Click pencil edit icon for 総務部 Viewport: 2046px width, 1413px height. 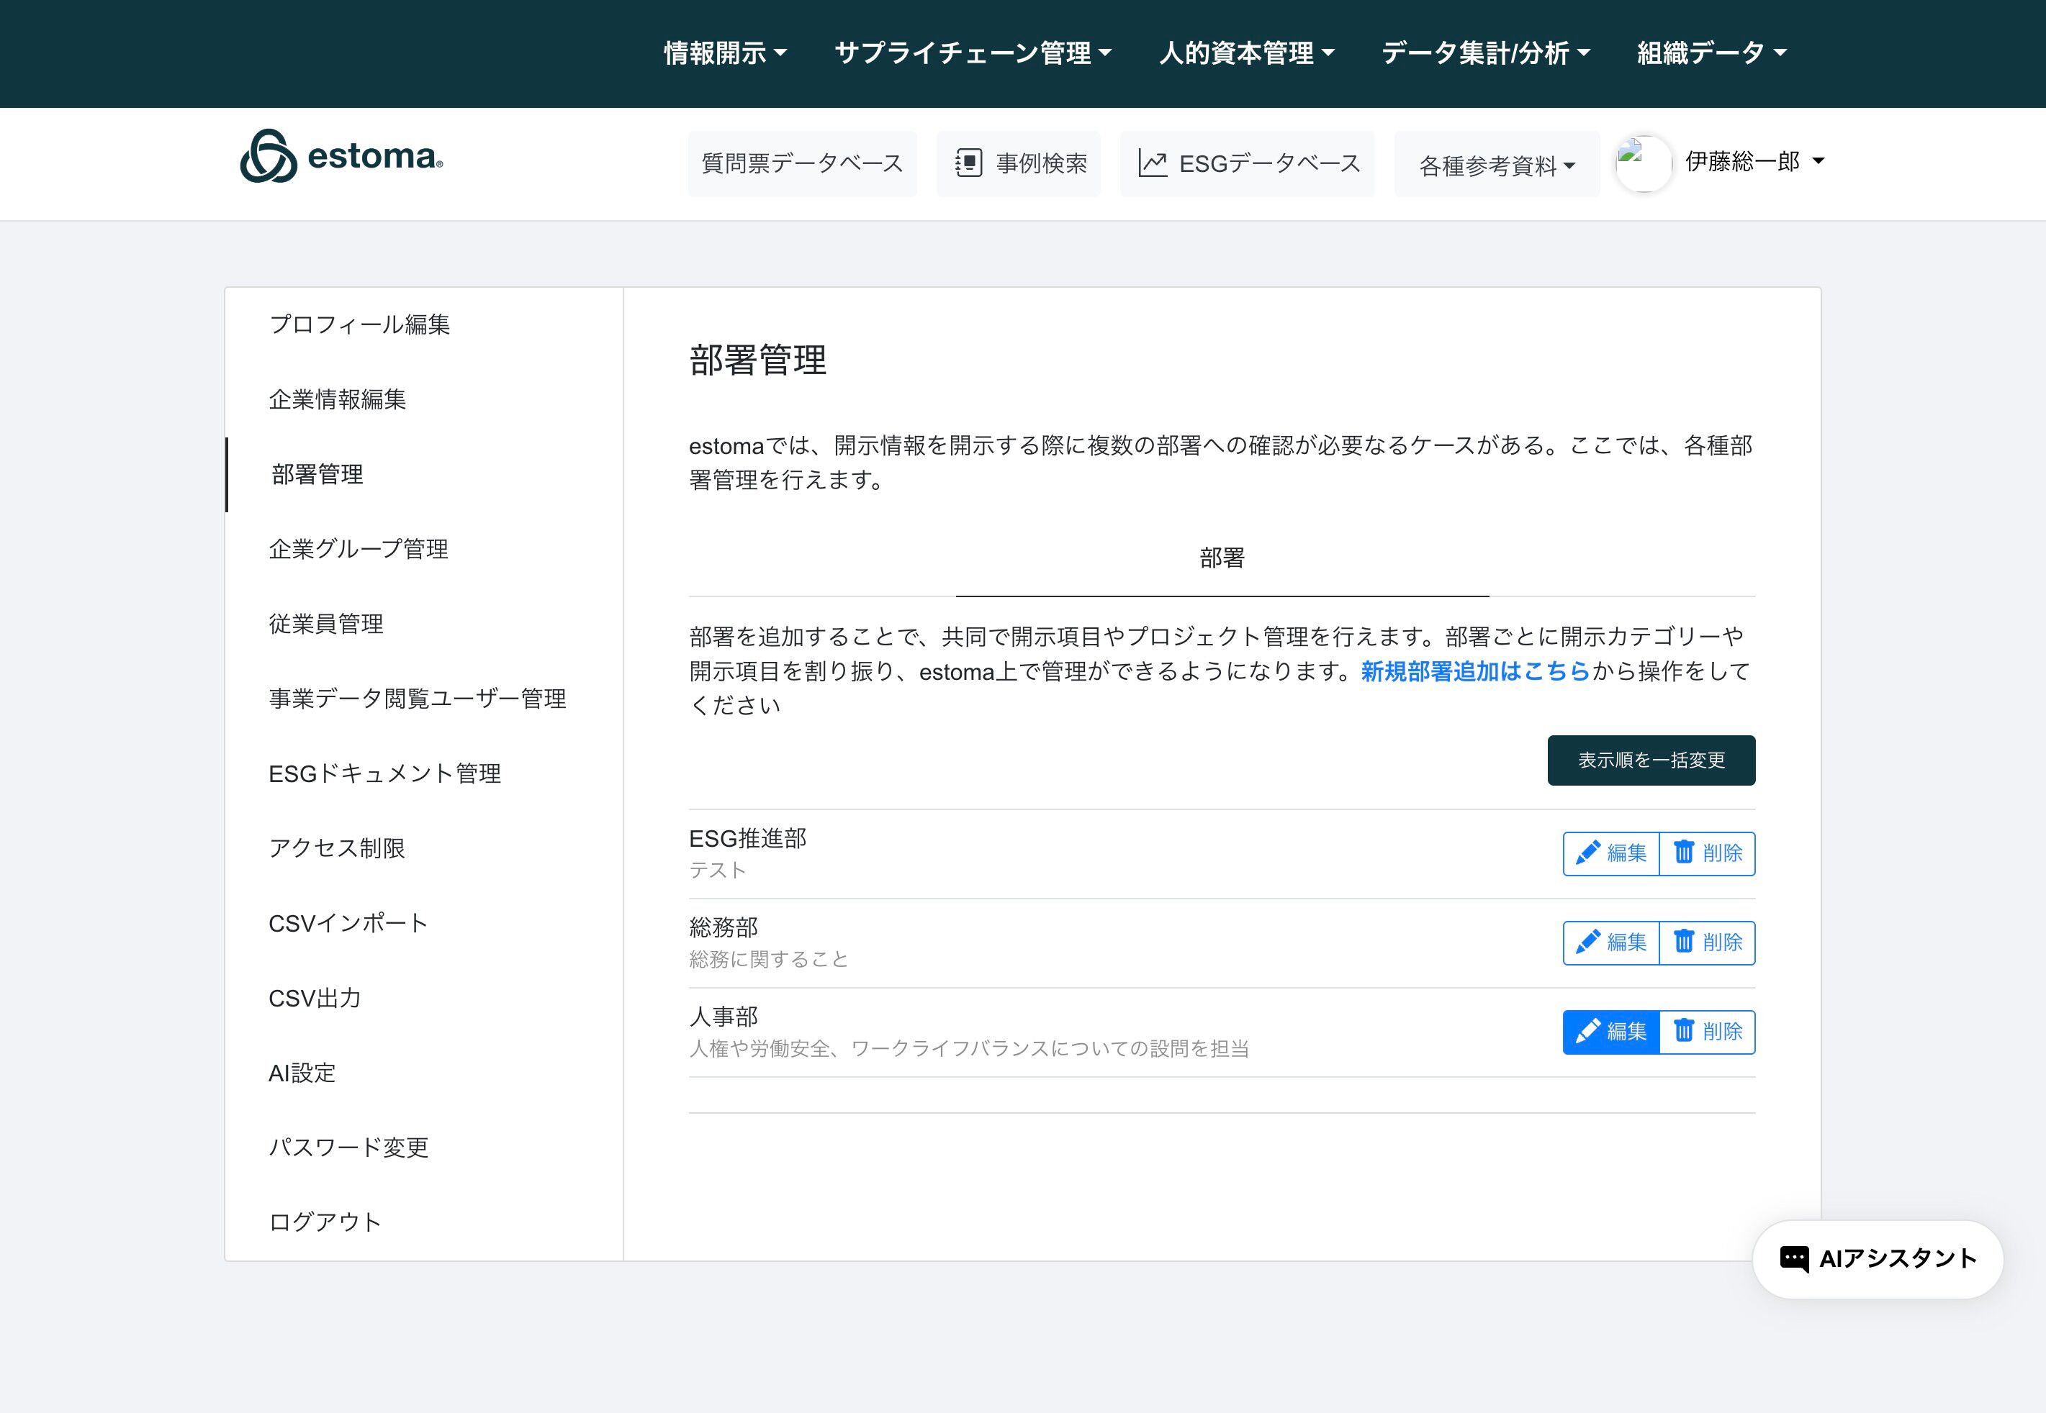(x=1587, y=942)
